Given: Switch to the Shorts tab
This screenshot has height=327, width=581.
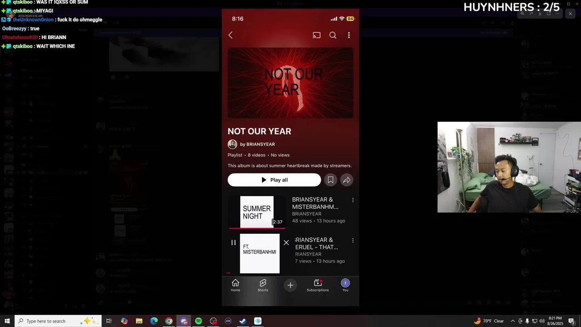Looking at the screenshot, I should tap(263, 285).
